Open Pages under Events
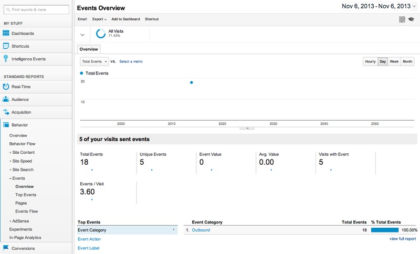The image size is (420, 254). coord(21,203)
